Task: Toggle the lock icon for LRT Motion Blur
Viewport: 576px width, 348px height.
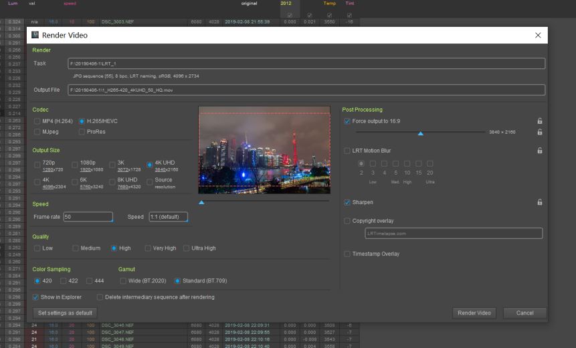Action: (539, 151)
